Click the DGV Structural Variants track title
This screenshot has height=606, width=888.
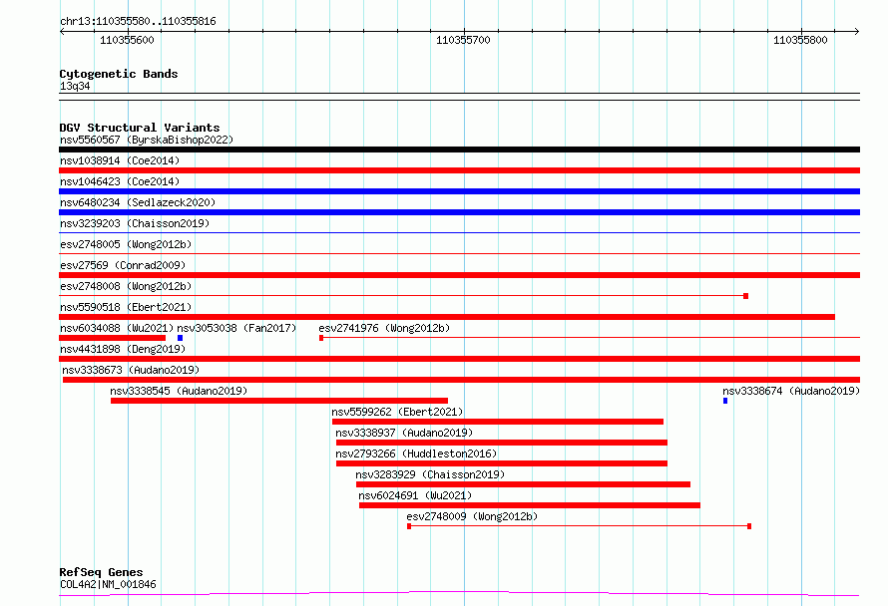click(x=140, y=128)
